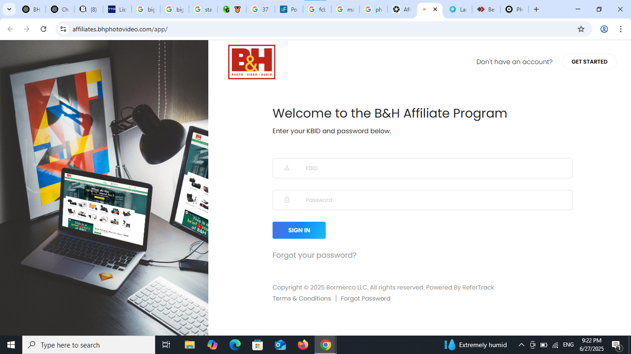Click the address bar URL
The image size is (631, 354).
tap(120, 29)
